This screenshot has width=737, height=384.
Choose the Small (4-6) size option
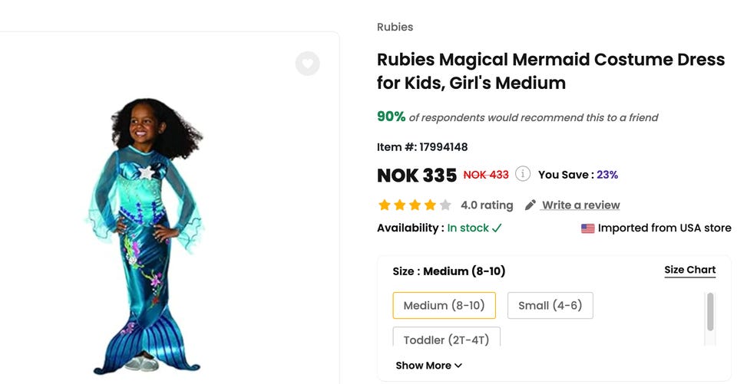[550, 305]
